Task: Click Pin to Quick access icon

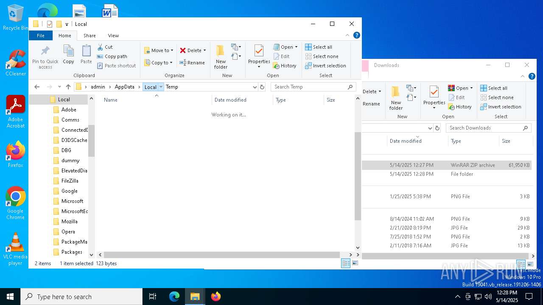Action: pyautogui.click(x=45, y=57)
